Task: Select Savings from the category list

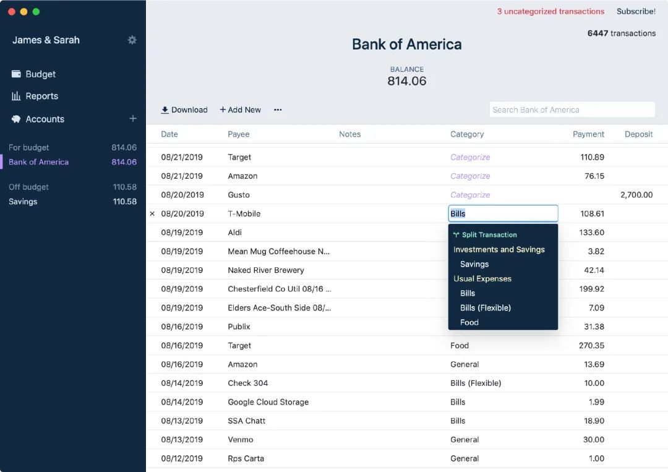Action: 474,264
